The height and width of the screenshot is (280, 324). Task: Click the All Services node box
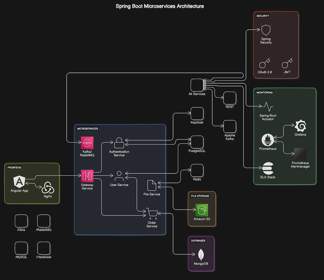click(197, 85)
